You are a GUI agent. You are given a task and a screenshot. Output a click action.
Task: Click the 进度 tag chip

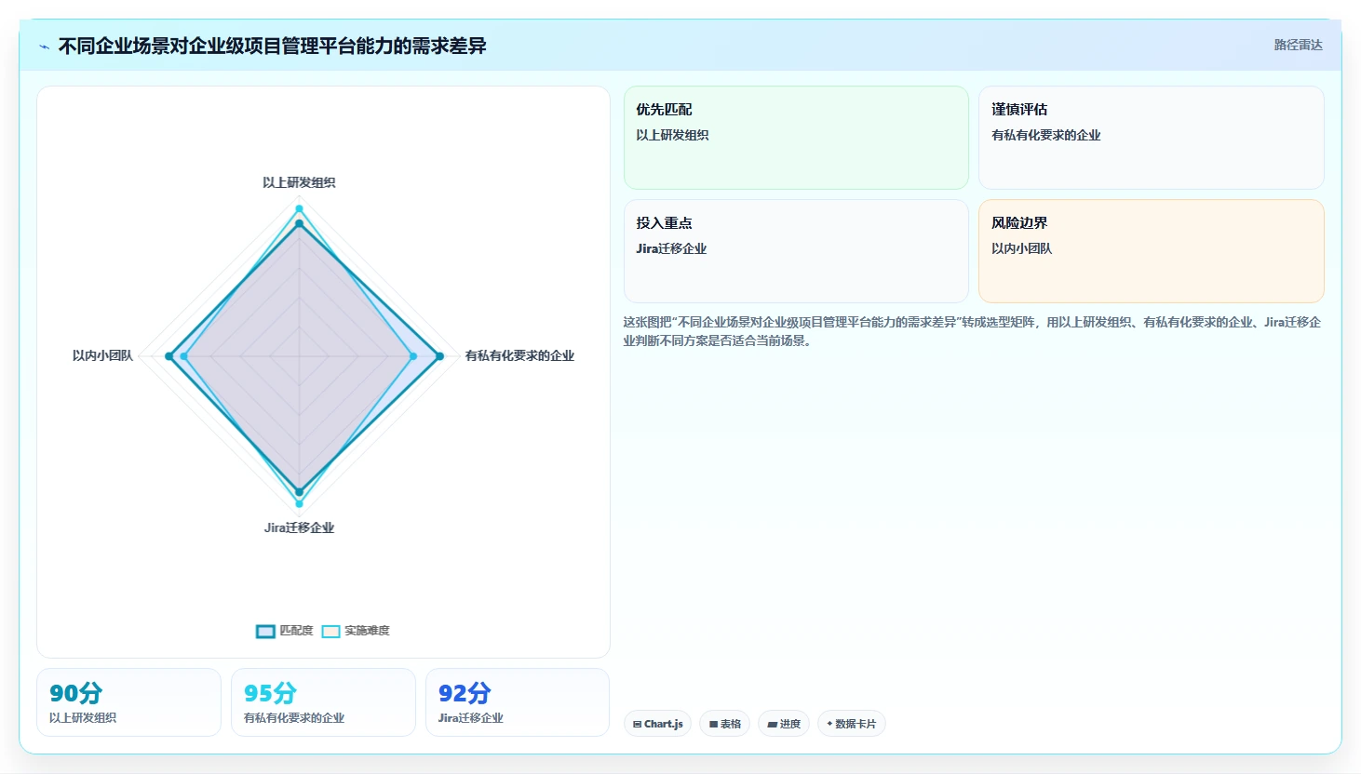click(784, 724)
